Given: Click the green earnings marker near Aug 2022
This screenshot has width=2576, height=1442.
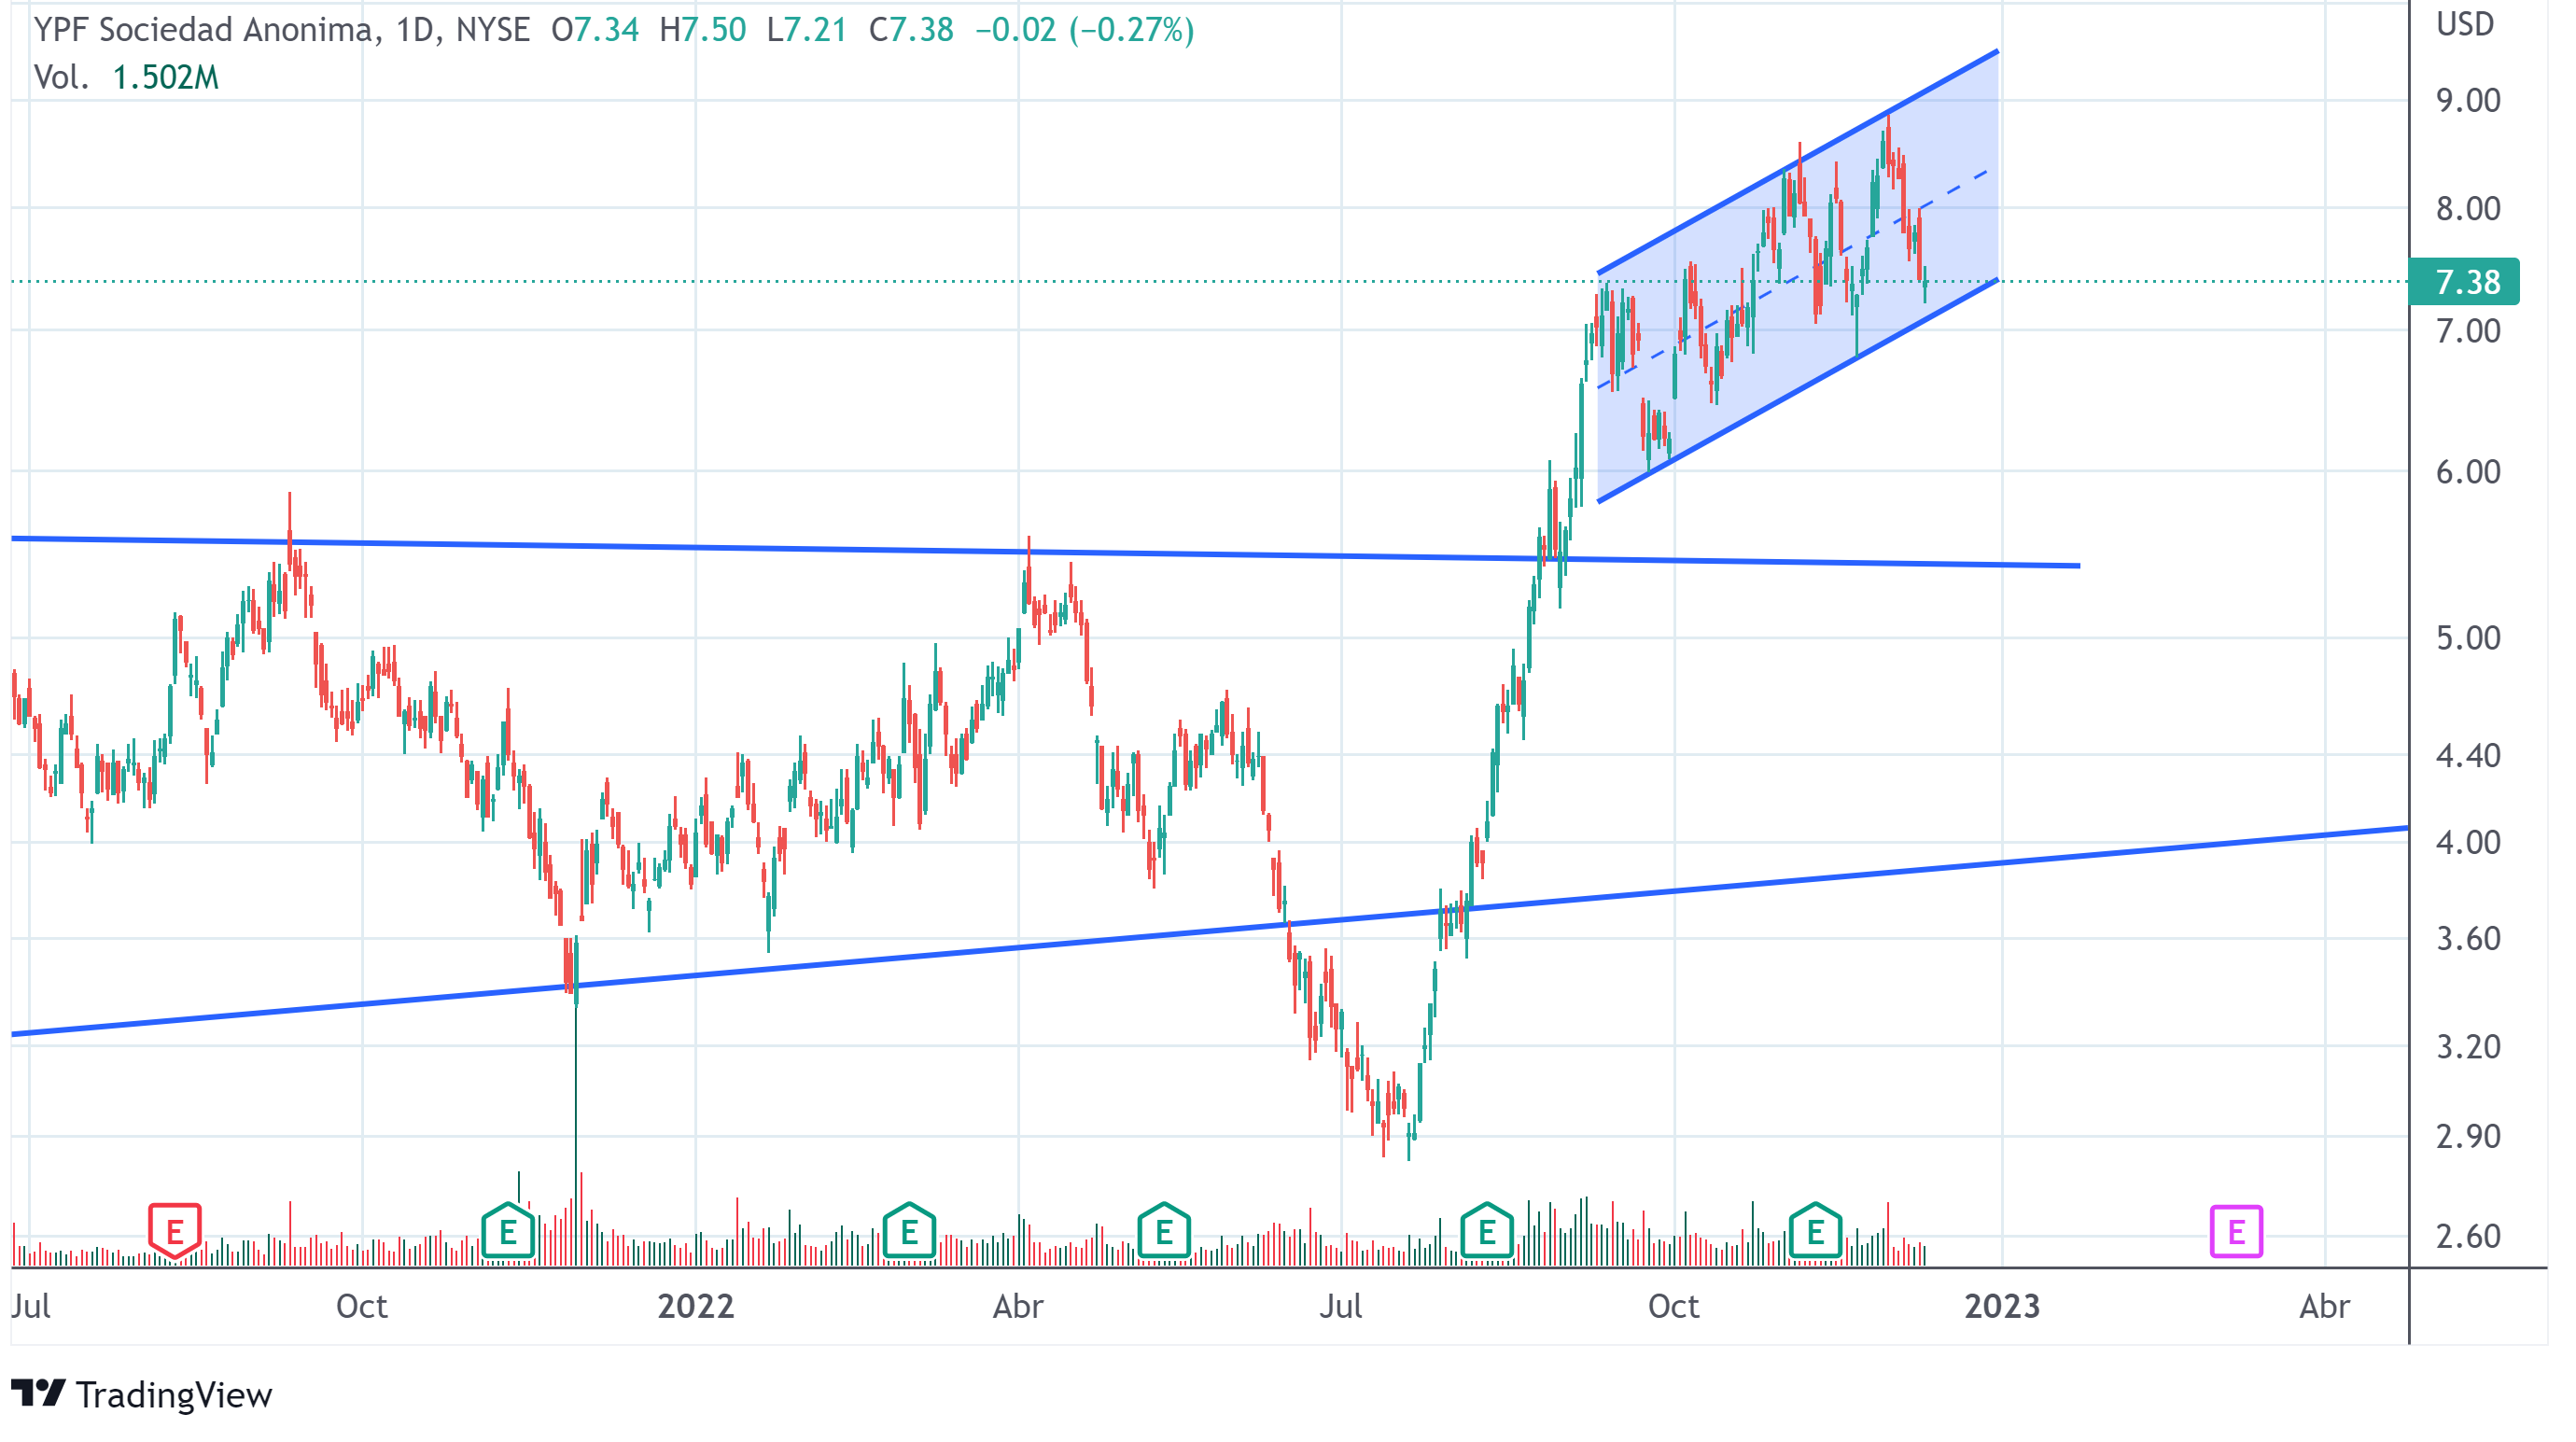Looking at the screenshot, I should [1487, 1231].
